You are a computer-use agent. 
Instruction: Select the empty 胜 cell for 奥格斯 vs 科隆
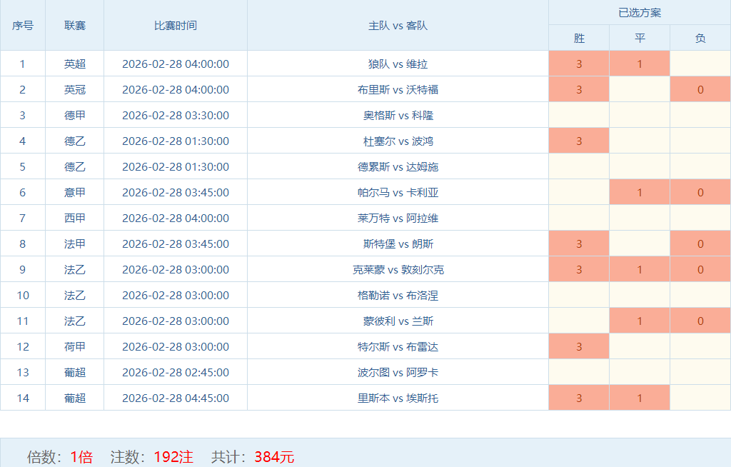tap(579, 115)
